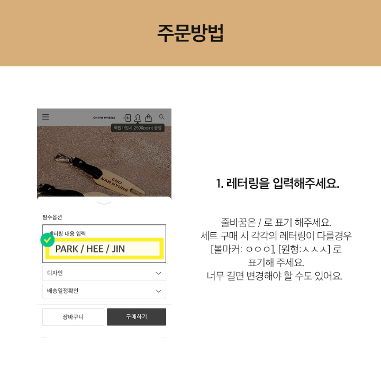Open the user profile icon

pos(138,118)
